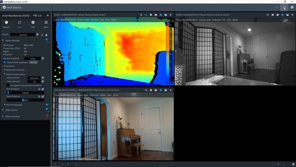The image size is (296, 167).
Task: Switch to 2D view mode
Action: [x=277, y=7]
